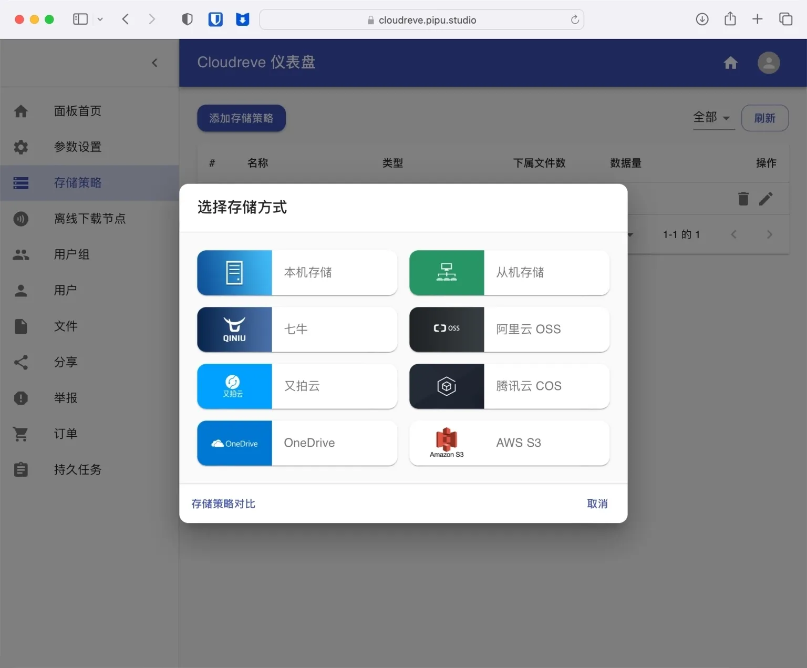
Task: Click the 类型 column header
Action: [x=392, y=163]
